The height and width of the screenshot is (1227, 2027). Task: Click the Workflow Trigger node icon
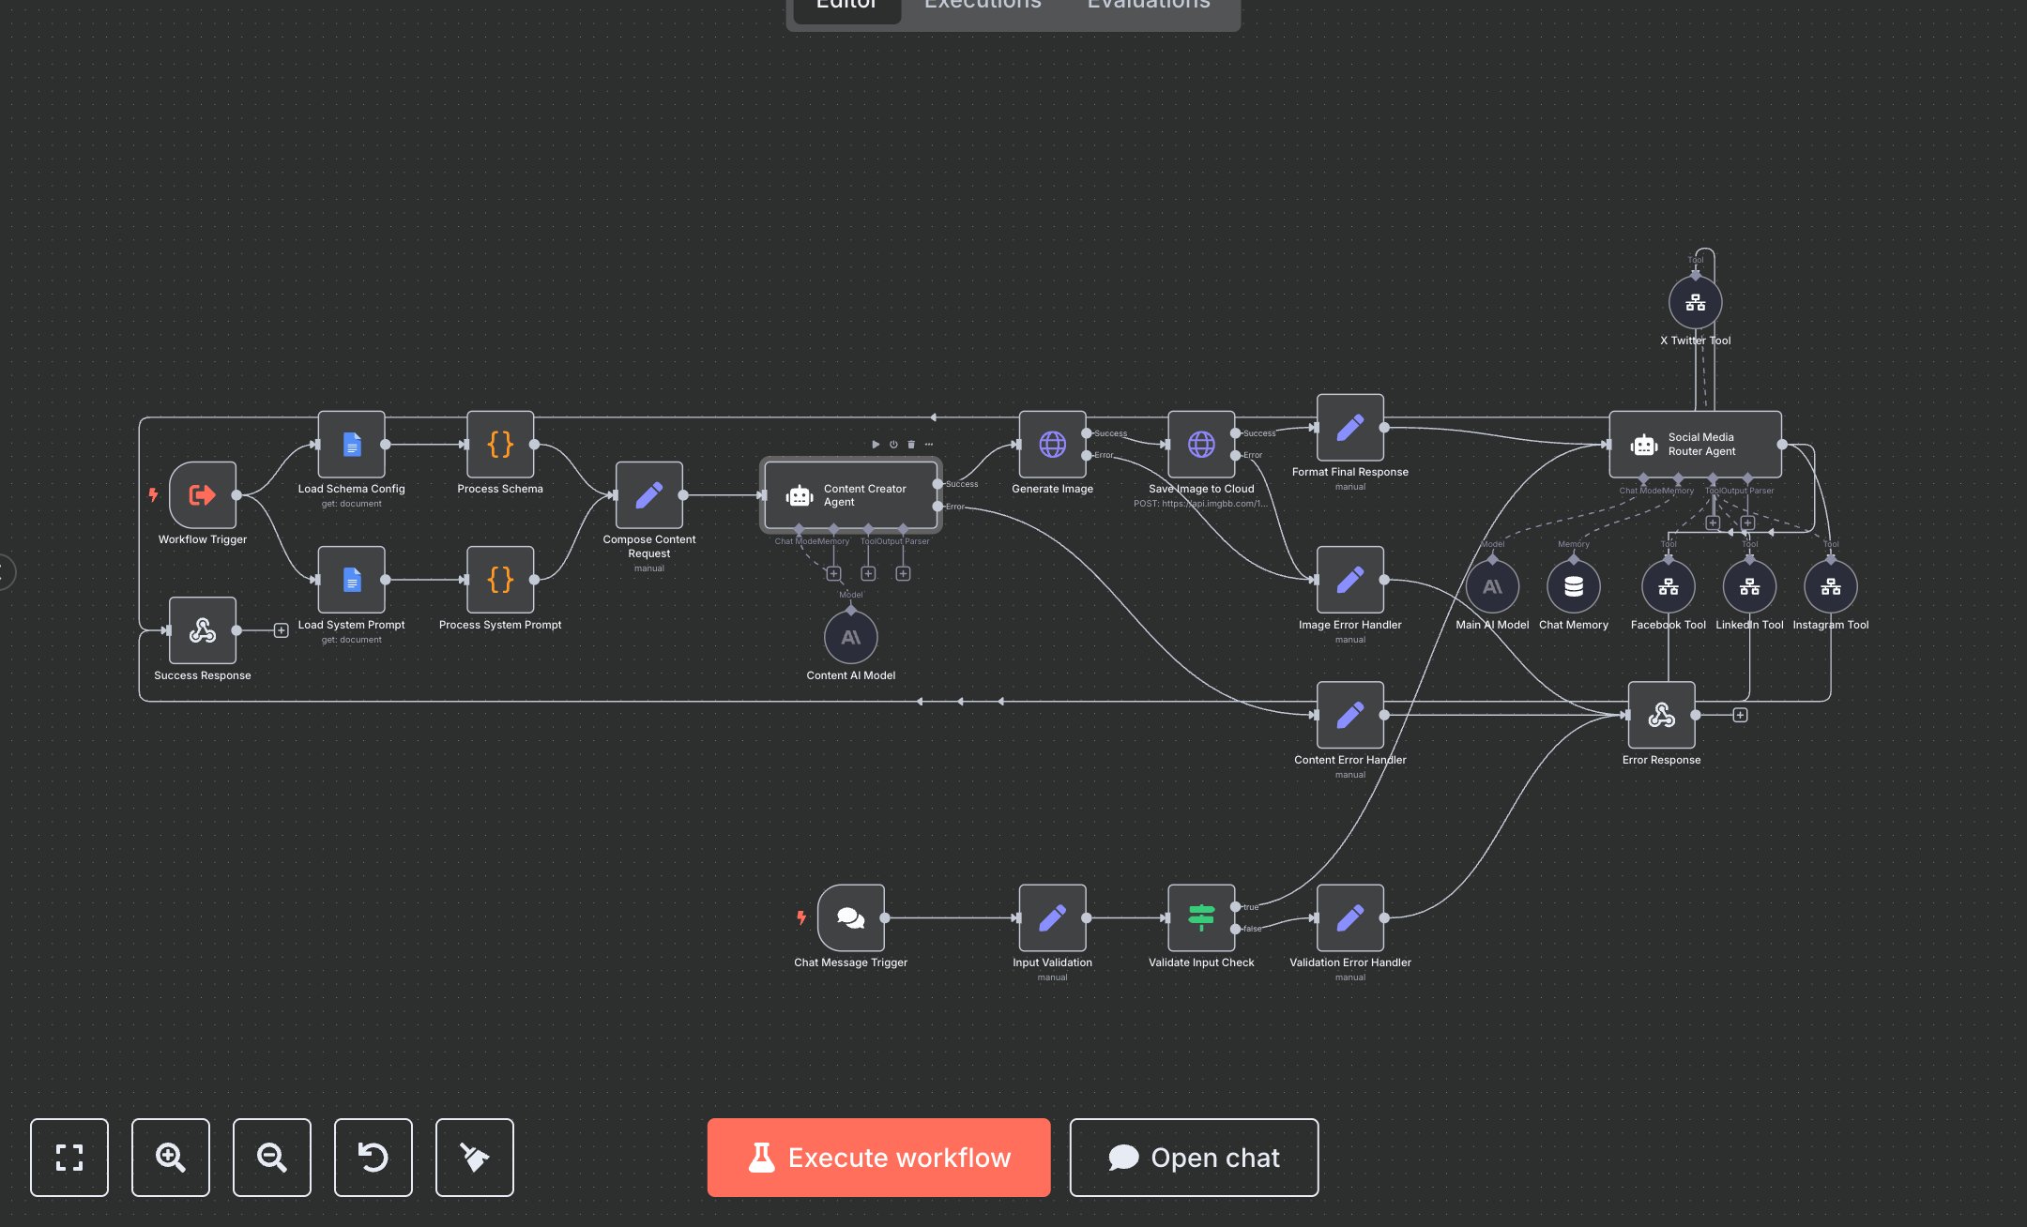coord(201,495)
